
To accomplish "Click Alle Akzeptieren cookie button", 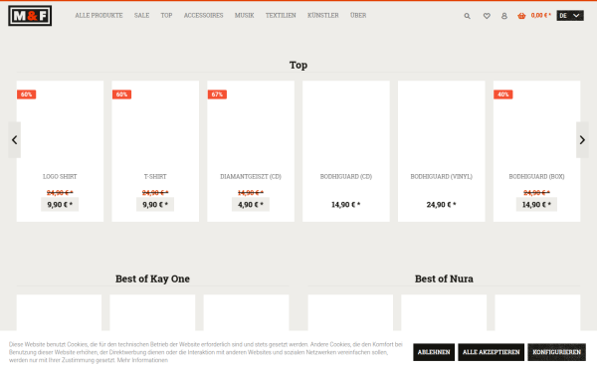I will [x=492, y=352].
